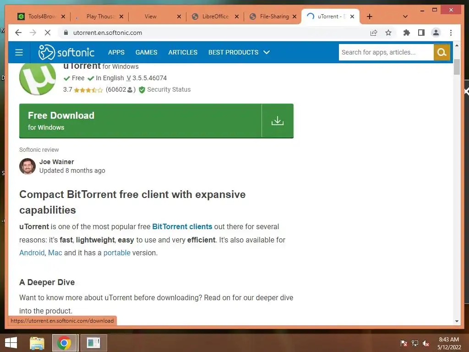Screen dimensions: 469x352
Task: Click the browser forward arrow
Action: click(x=33, y=33)
